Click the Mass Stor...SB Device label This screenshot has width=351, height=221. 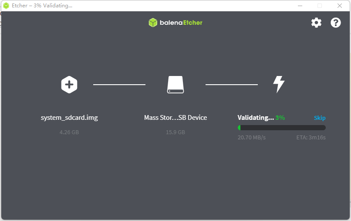pos(175,118)
